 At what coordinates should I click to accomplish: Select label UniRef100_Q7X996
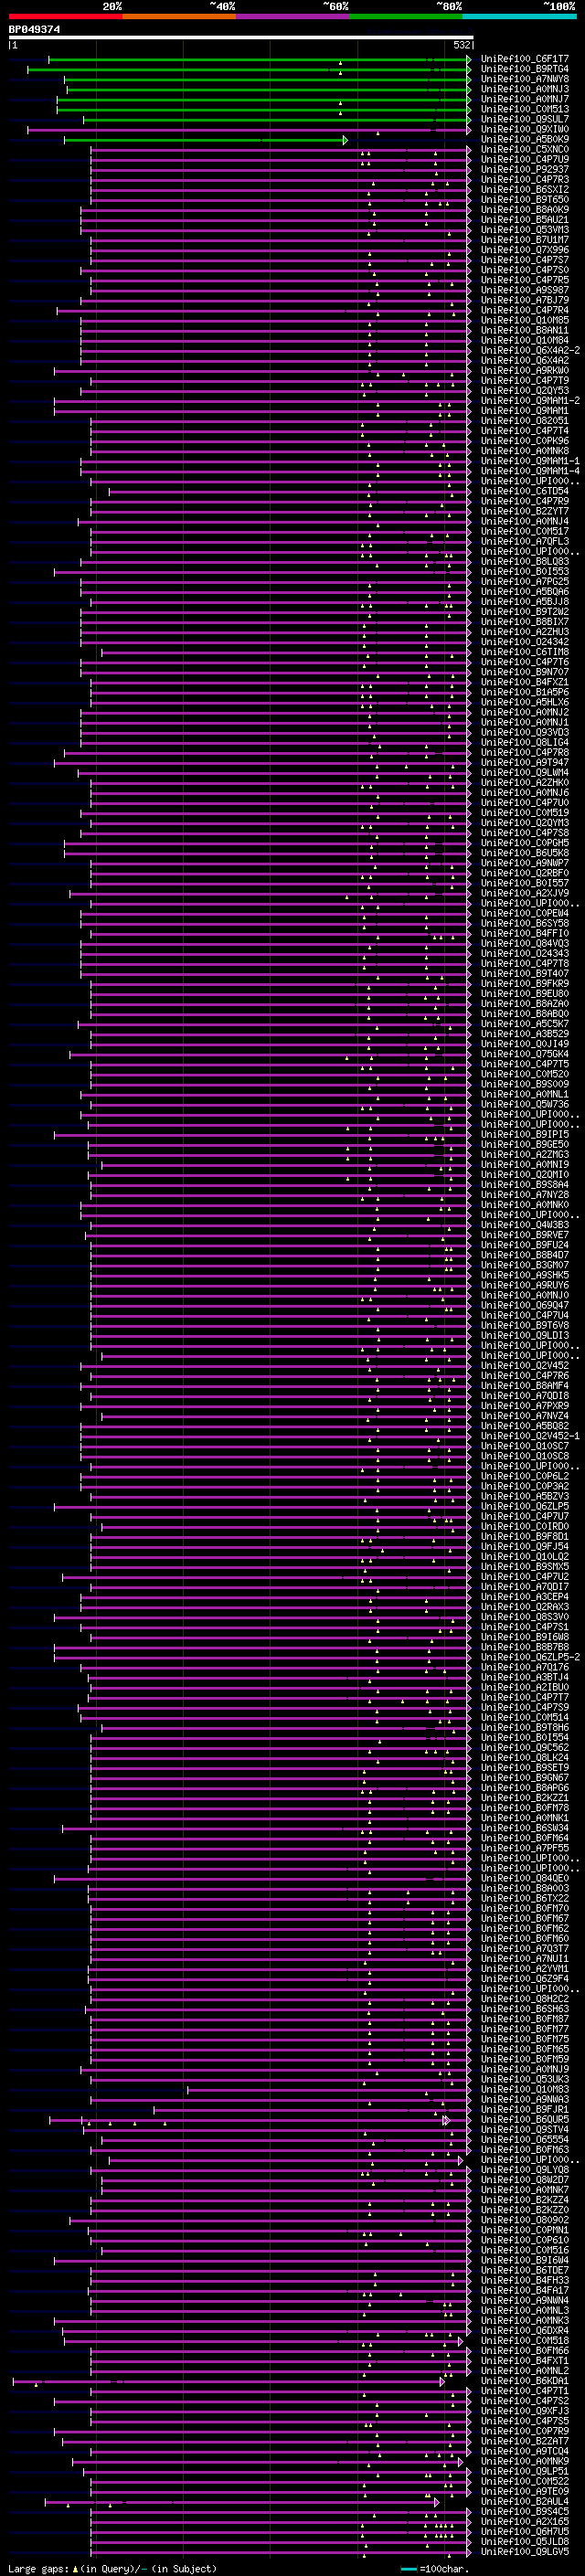pos(525,250)
